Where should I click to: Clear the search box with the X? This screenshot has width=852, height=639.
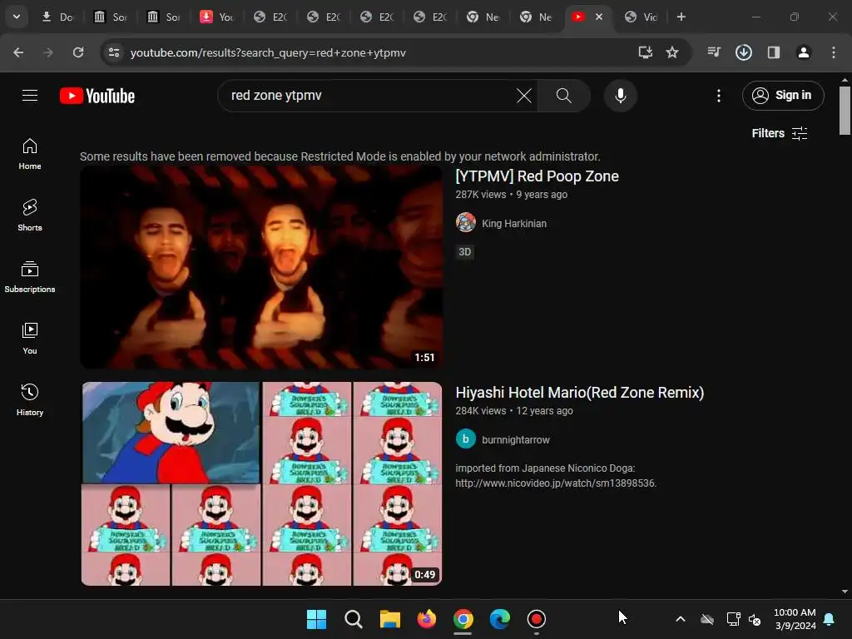click(x=524, y=96)
